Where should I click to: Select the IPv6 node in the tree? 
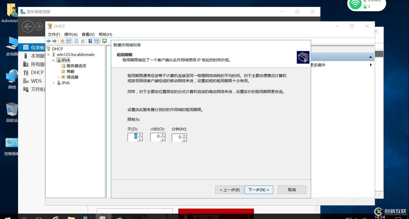coord(66,83)
